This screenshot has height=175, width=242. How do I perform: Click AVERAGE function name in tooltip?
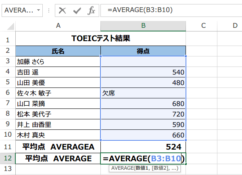(122, 168)
